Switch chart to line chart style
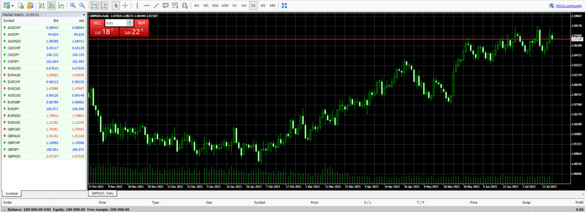 (61, 6)
